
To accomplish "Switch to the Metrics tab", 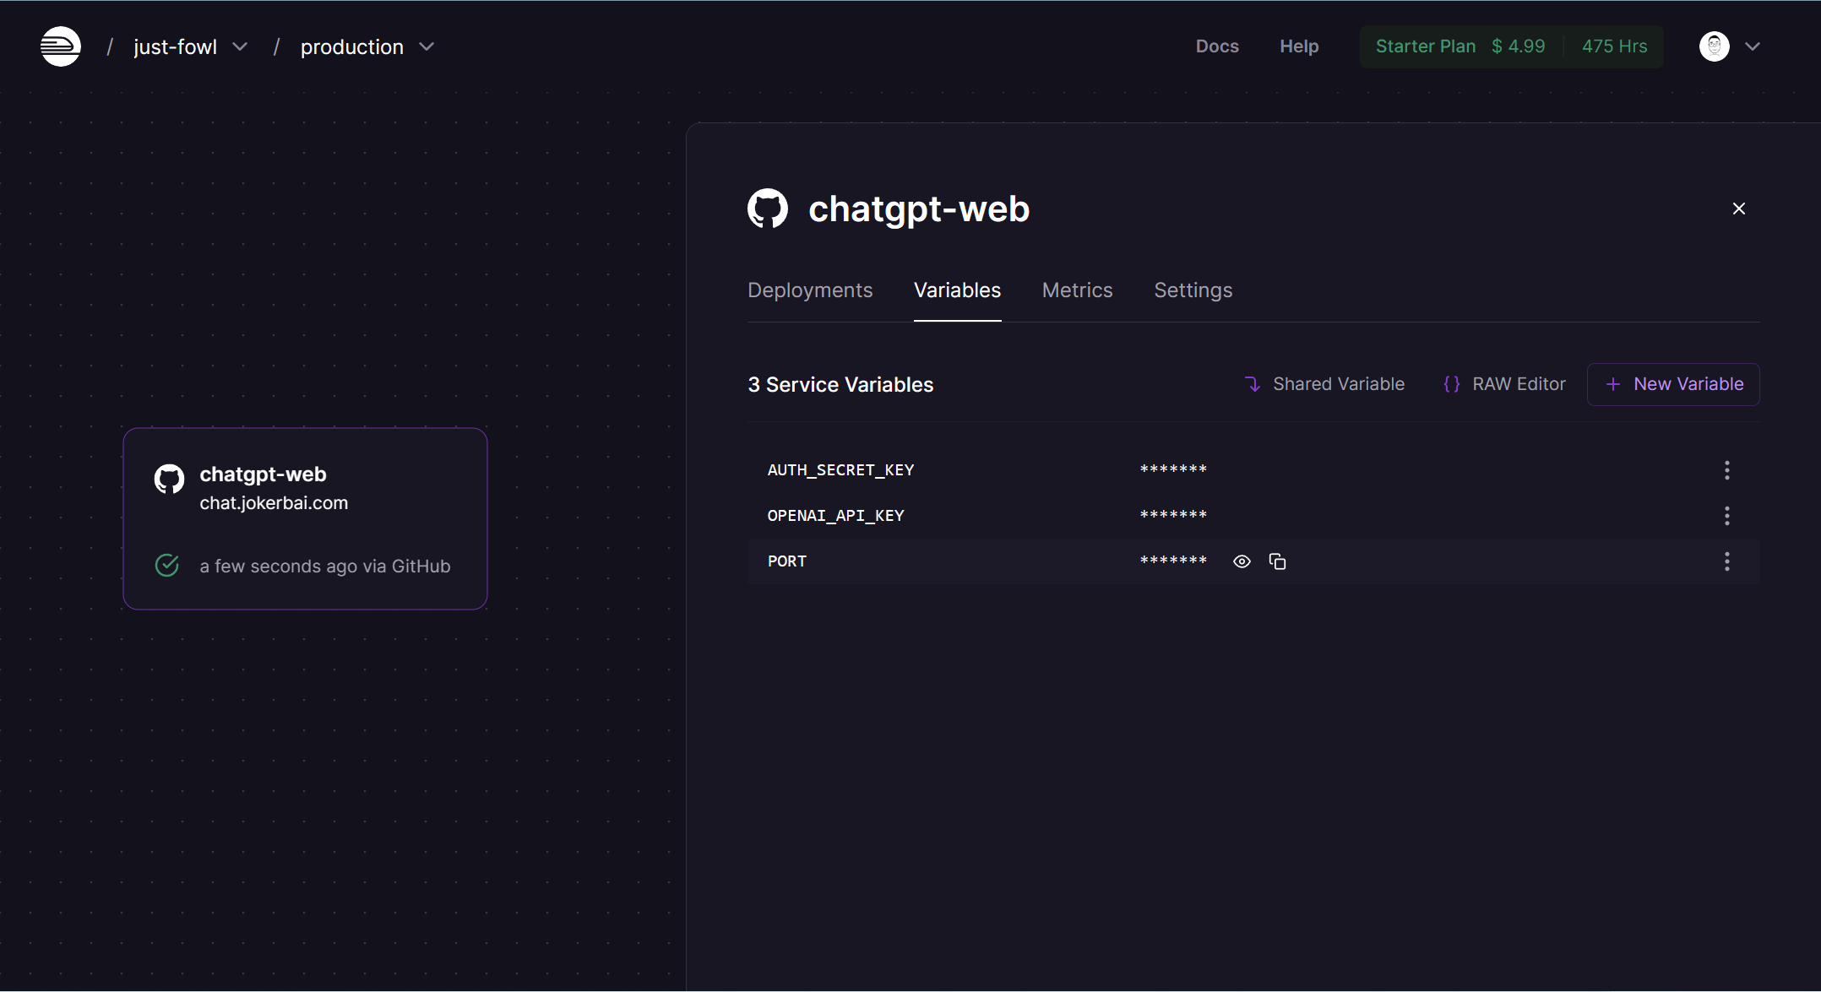I will pyautogui.click(x=1078, y=290).
